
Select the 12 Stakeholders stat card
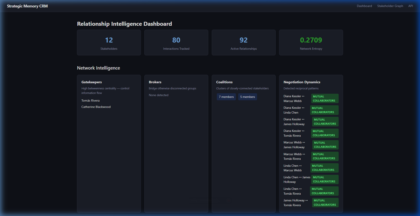tap(109, 42)
